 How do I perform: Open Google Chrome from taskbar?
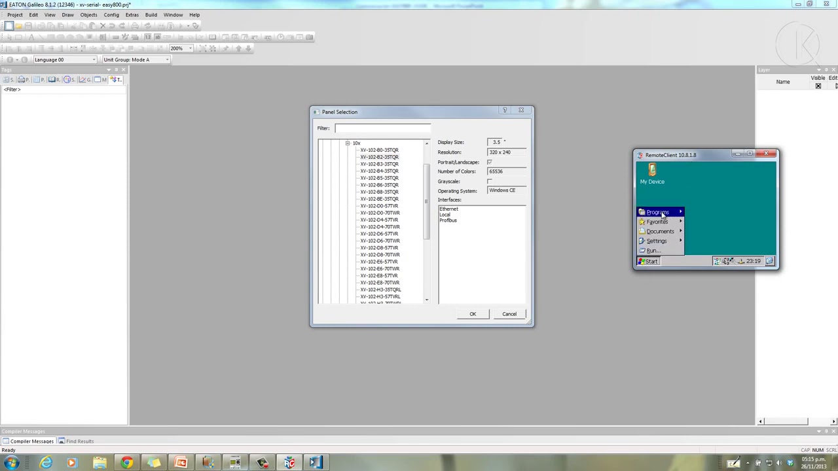(x=126, y=463)
